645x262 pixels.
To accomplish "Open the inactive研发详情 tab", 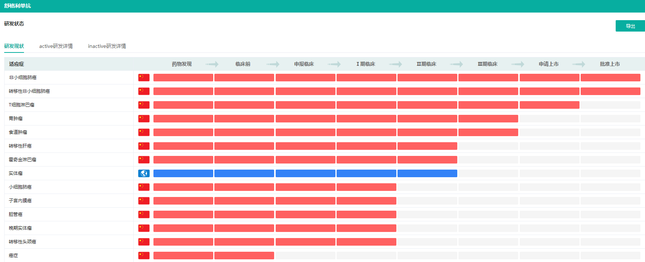I will click(107, 46).
